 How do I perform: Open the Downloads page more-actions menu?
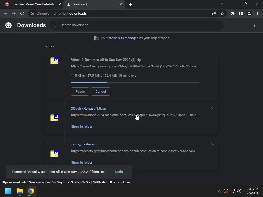[x=254, y=25]
